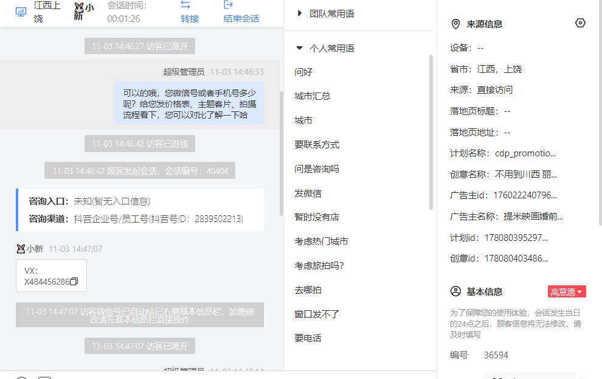Choose the 要电话 quick phrase
This screenshot has height=379, width=602.
coord(308,338)
